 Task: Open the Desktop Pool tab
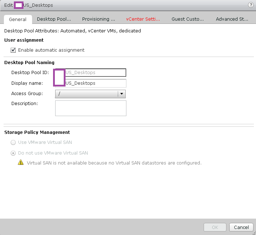54,19
